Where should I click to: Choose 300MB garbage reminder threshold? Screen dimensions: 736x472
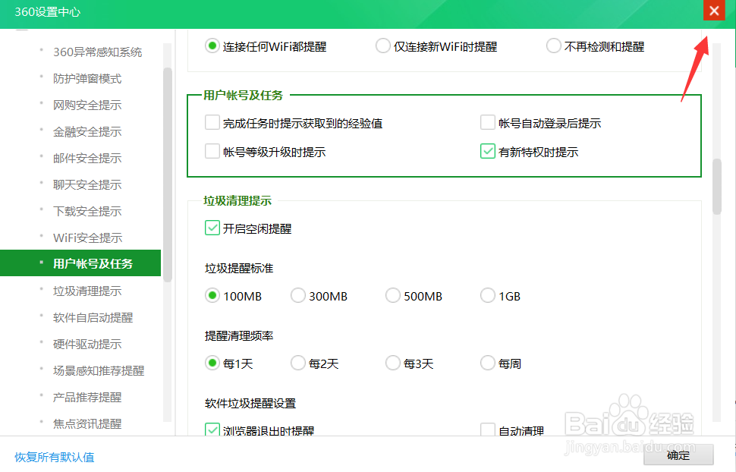(x=298, y=296)
